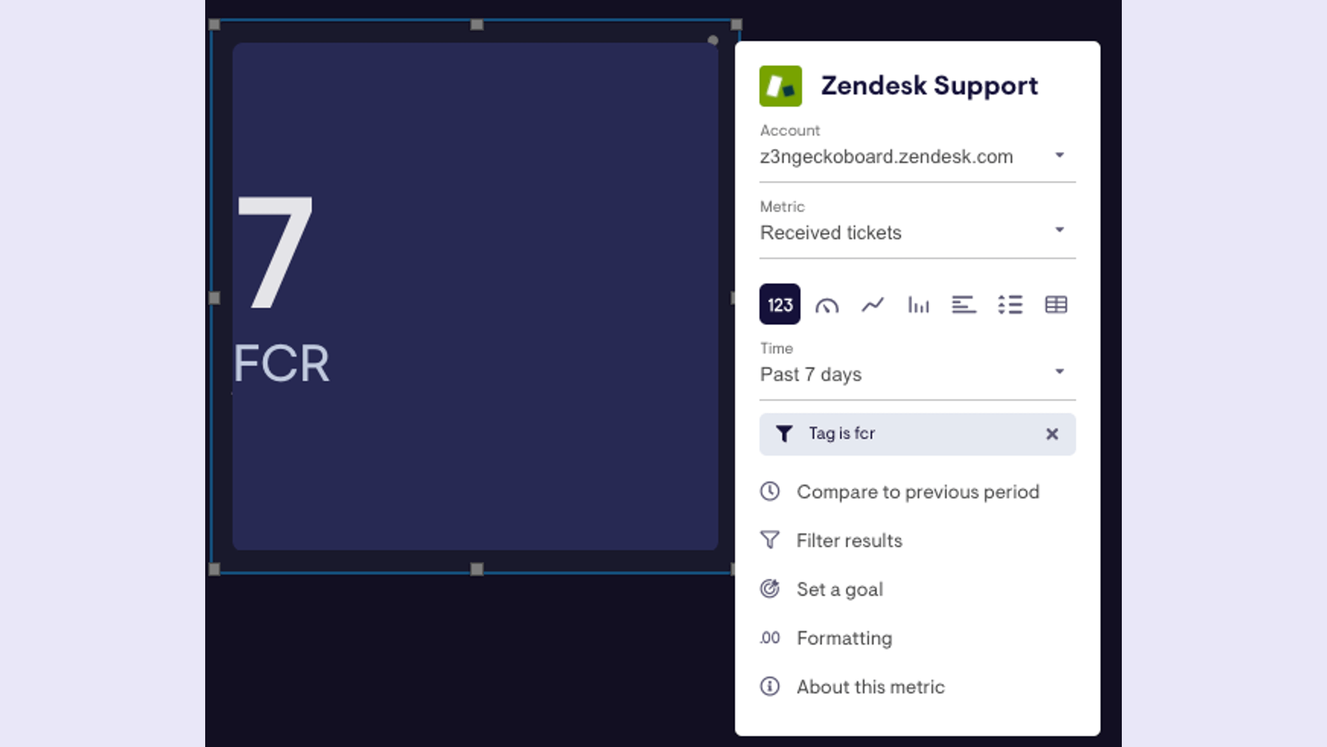Select the bar chart visualization icon

click(918, 304)
